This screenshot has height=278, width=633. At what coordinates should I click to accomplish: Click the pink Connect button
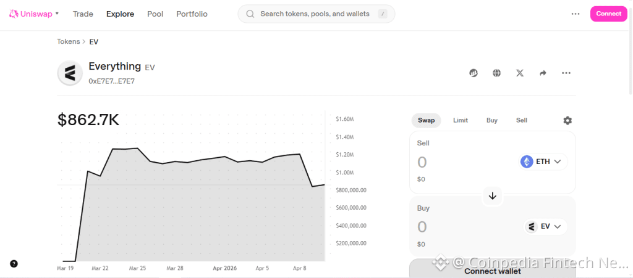tap(608, 14)
